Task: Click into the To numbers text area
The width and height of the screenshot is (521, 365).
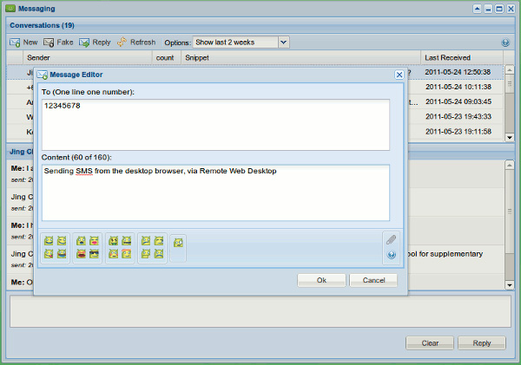Action: pos(215,125)
